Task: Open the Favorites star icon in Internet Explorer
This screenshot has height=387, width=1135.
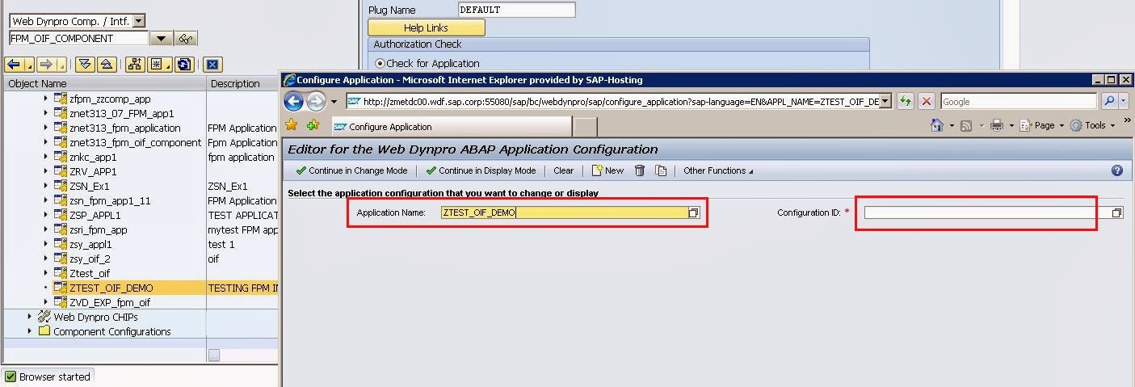Action: [292, 125]
